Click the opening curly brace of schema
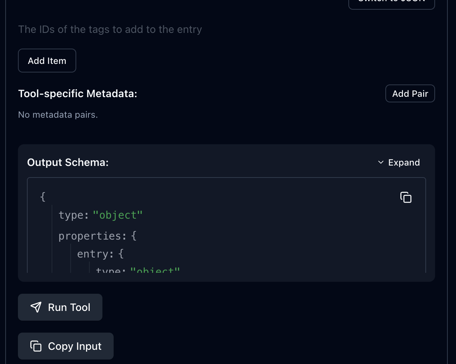Screen dimensions: 456x364 click(x=43, y=197)
